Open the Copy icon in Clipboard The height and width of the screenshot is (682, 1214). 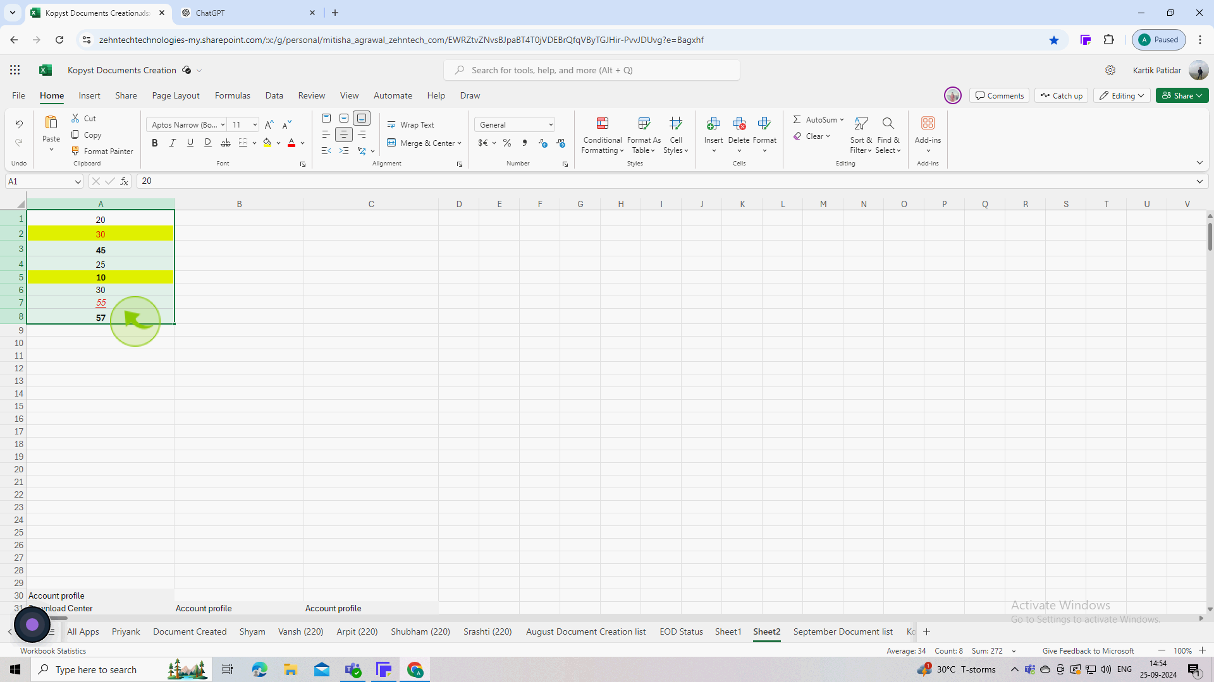(x=75, y=135)
